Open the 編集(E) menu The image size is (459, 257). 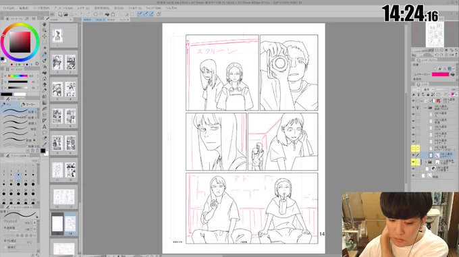click(x=24, y=8)
